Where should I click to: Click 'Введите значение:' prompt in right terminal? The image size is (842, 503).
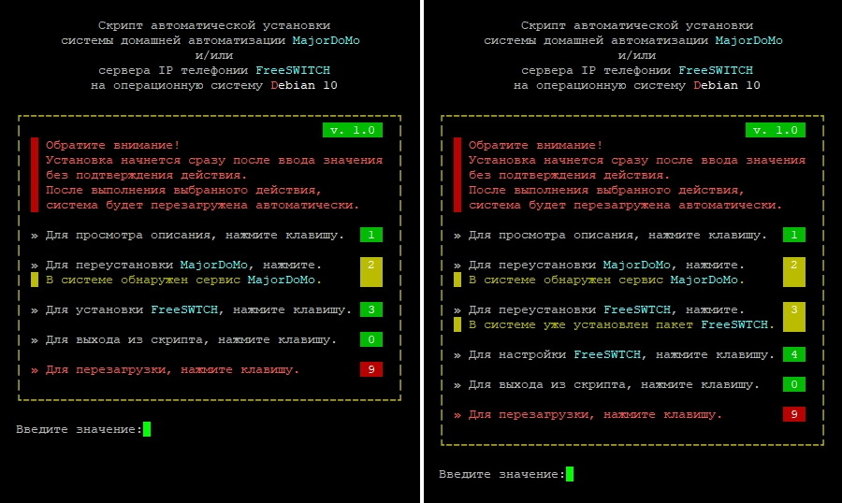pos(502,475)
